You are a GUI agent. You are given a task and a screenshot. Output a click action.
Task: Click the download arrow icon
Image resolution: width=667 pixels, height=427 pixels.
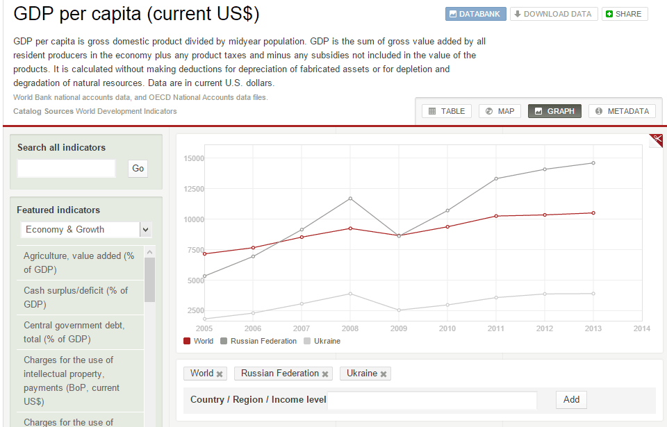[518, 14]
